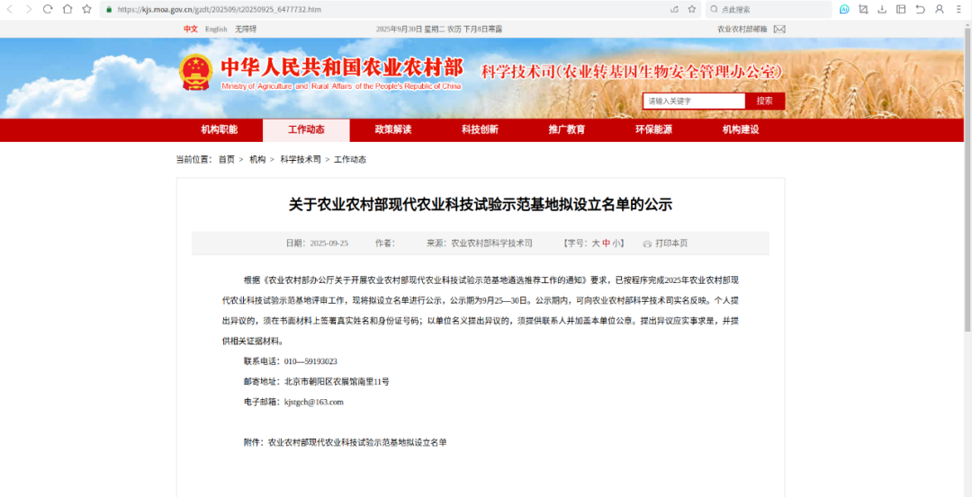Open the user account icon
Viewport: 972px width, 497px height.
pos(940,9)
